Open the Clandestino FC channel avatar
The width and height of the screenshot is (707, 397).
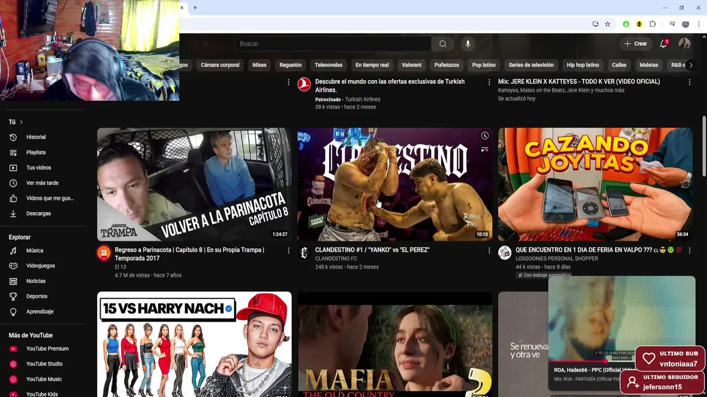coord(304,253)
